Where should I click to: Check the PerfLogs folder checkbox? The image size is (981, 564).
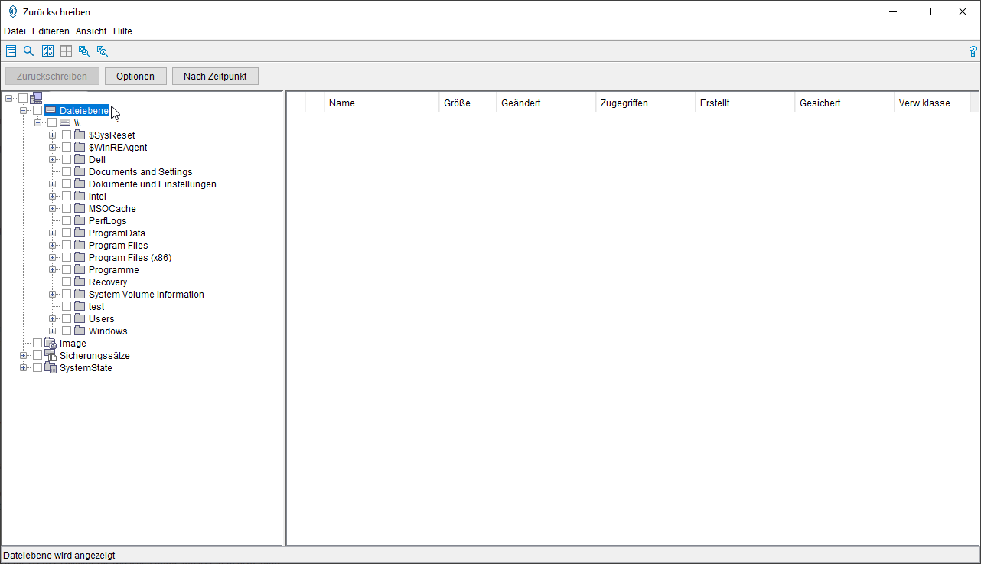click(67, 221)
